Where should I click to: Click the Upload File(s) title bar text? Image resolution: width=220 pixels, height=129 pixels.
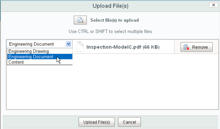(110, 6)
